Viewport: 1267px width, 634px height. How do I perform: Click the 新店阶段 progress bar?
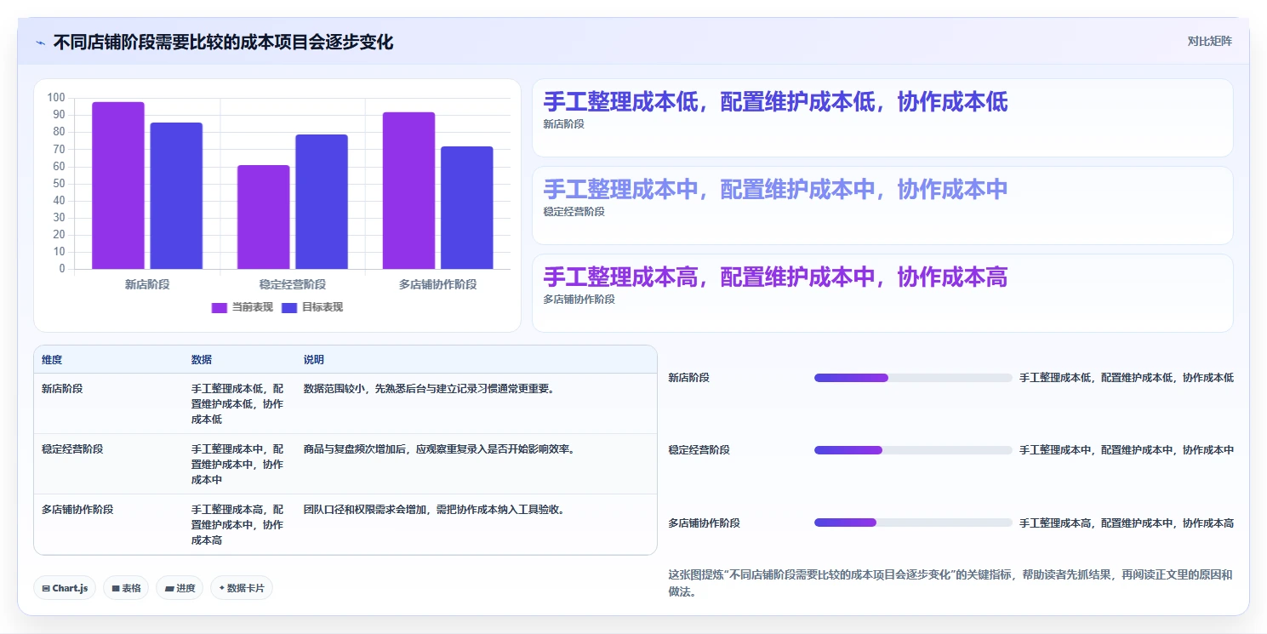[x=913, y=378]
